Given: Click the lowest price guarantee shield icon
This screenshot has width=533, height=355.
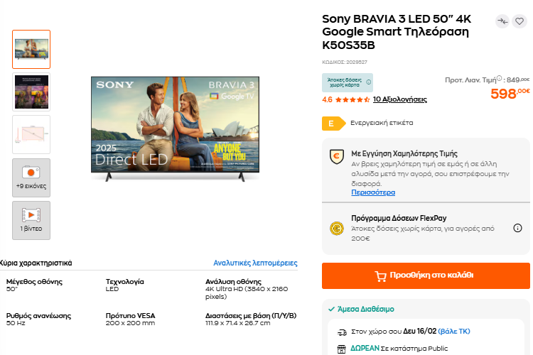Looking at the screenshot, I should [x=337, y=157].
